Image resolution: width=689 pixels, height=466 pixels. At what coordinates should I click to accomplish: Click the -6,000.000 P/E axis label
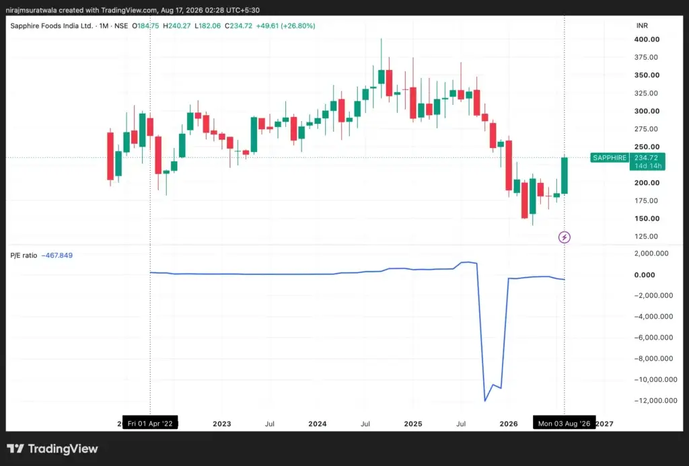click(653, 338)
